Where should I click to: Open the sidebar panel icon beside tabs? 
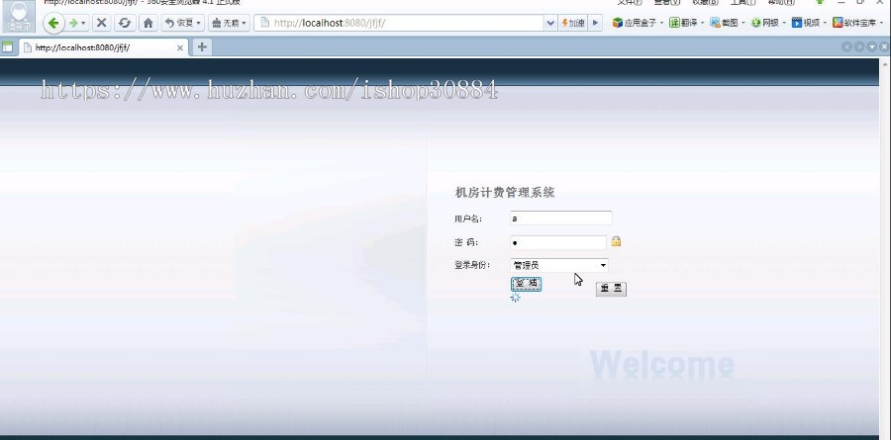[x=7, y=47]
